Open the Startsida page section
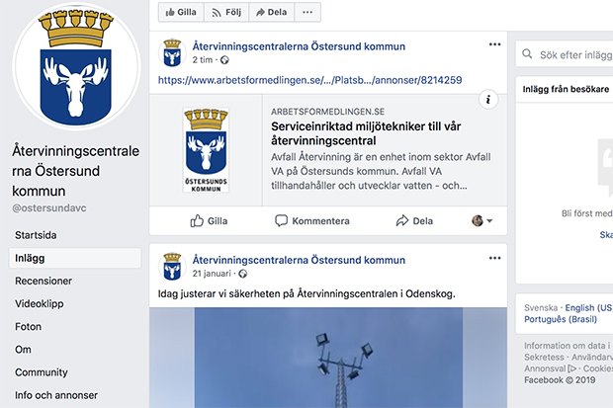 pos(36,235)
